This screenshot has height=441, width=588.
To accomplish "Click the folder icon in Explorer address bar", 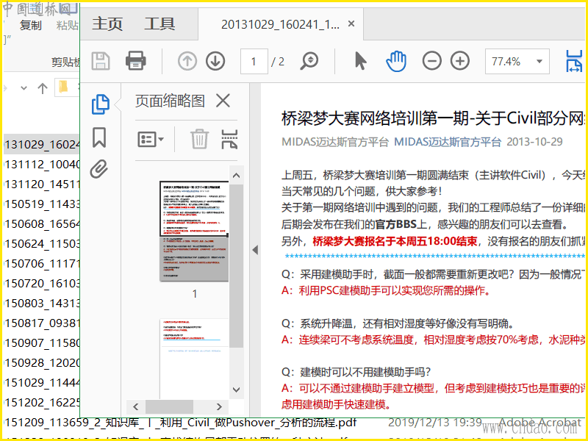I will click(63, 87).
